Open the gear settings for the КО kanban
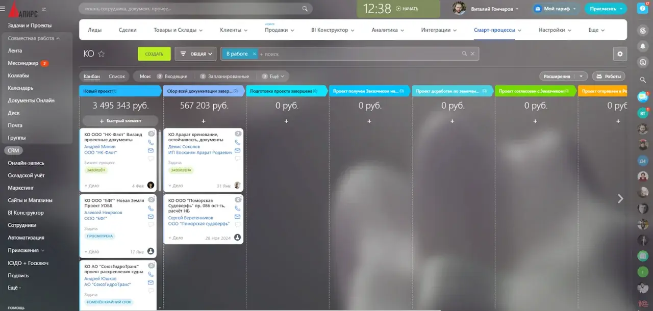The width and height of the screenshot is (653, 311). [620, 54]
